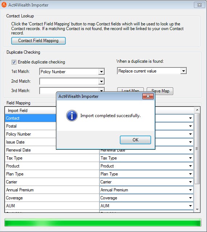Close the Import completed message dialog
This screenshot has height=232, width=207.
[148, 96]
